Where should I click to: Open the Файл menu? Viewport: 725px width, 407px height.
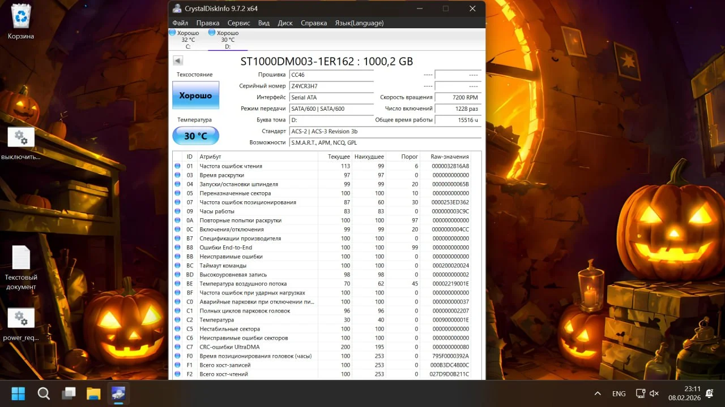click(x=180, y=23)
